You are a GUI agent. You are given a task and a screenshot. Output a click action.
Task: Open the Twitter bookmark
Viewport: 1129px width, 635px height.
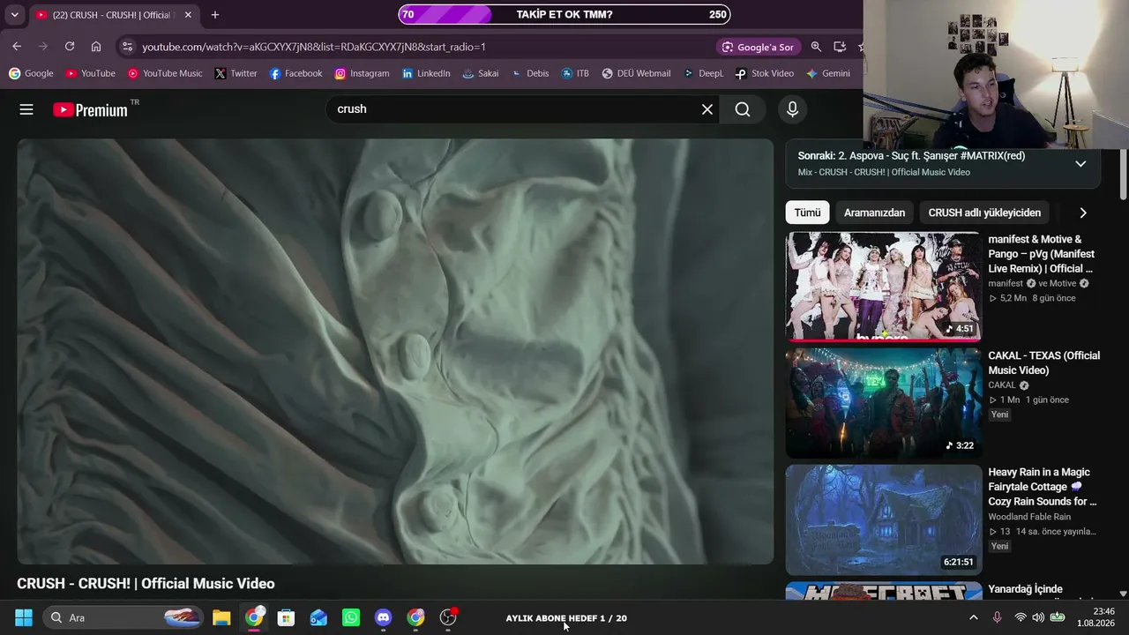tap(236, 73)
